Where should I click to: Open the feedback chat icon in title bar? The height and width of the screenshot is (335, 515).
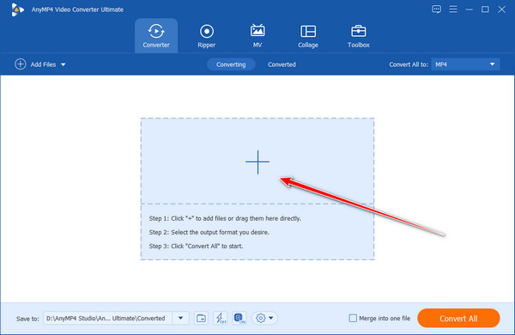click(436, 9)
